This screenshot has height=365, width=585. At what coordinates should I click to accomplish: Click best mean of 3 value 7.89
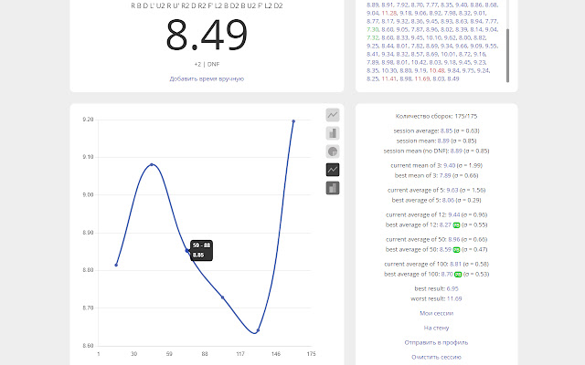click(x=445, y=175)
